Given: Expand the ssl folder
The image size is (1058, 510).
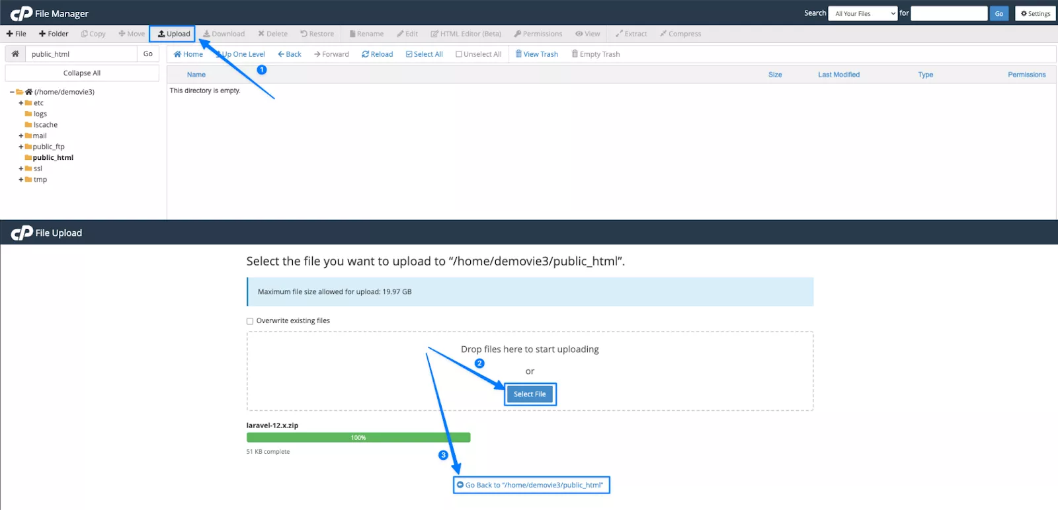Looking at the screenshot, I should pyautogui.click(x=20, y=168).
